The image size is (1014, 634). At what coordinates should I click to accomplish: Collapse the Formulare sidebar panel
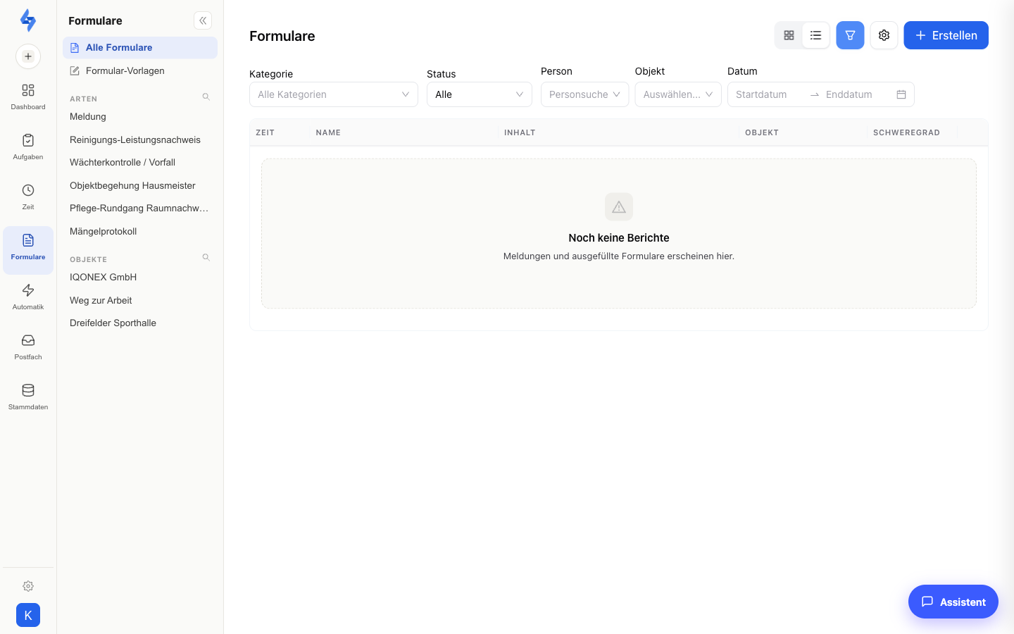pos(203,20)
